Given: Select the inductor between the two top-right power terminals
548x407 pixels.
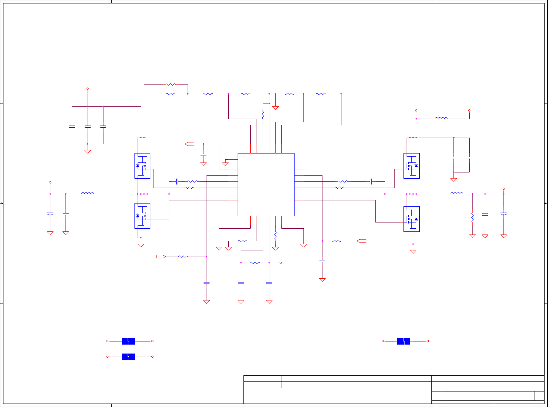Looking at the screenshot, I should click(x=441, y=118).
